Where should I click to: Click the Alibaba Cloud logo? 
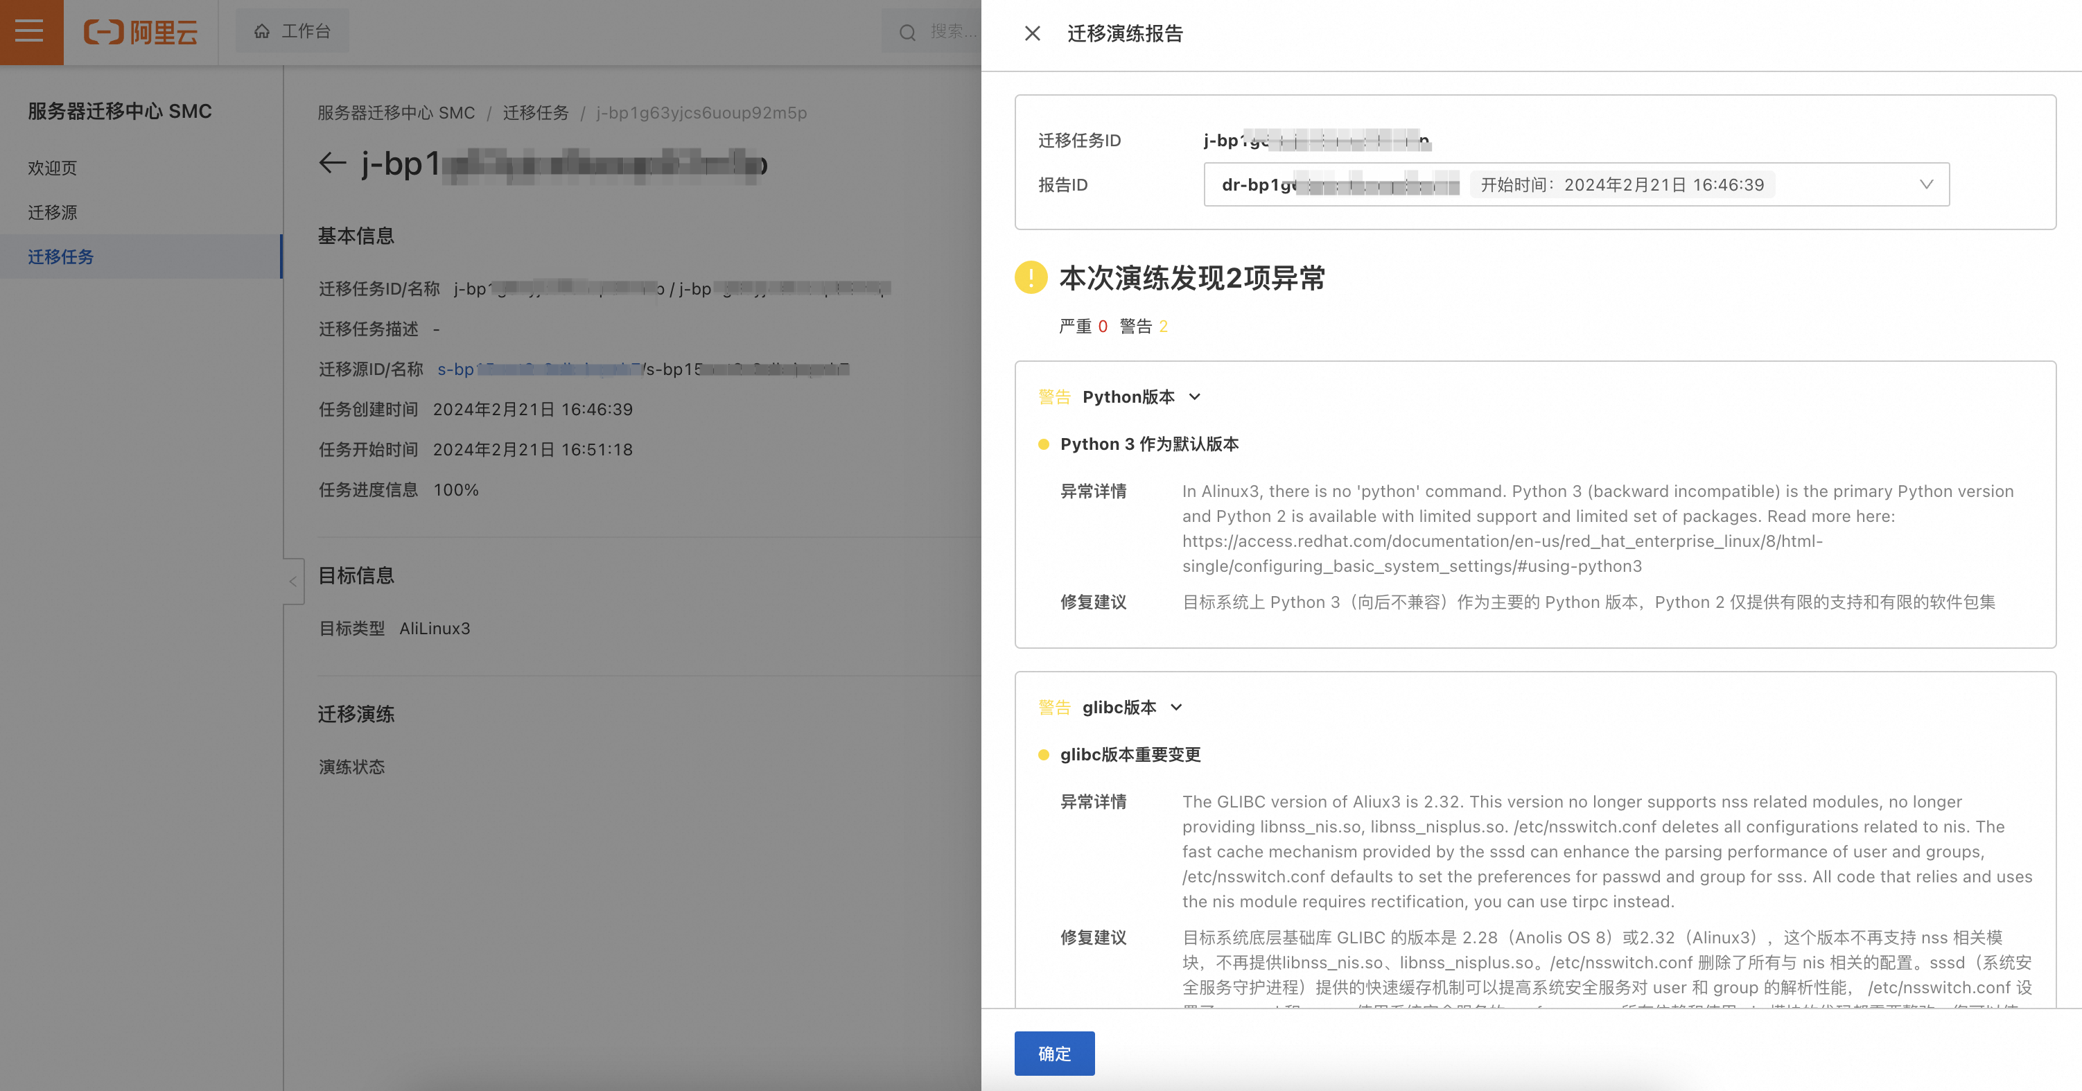(x=141, y=33)
